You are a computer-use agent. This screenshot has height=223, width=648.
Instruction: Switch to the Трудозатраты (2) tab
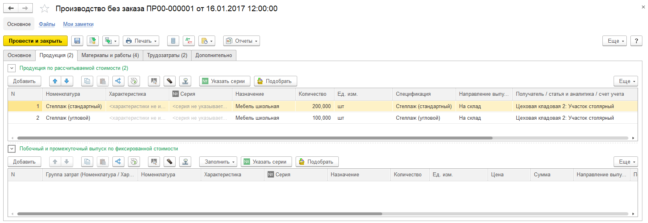pos(167,55)
